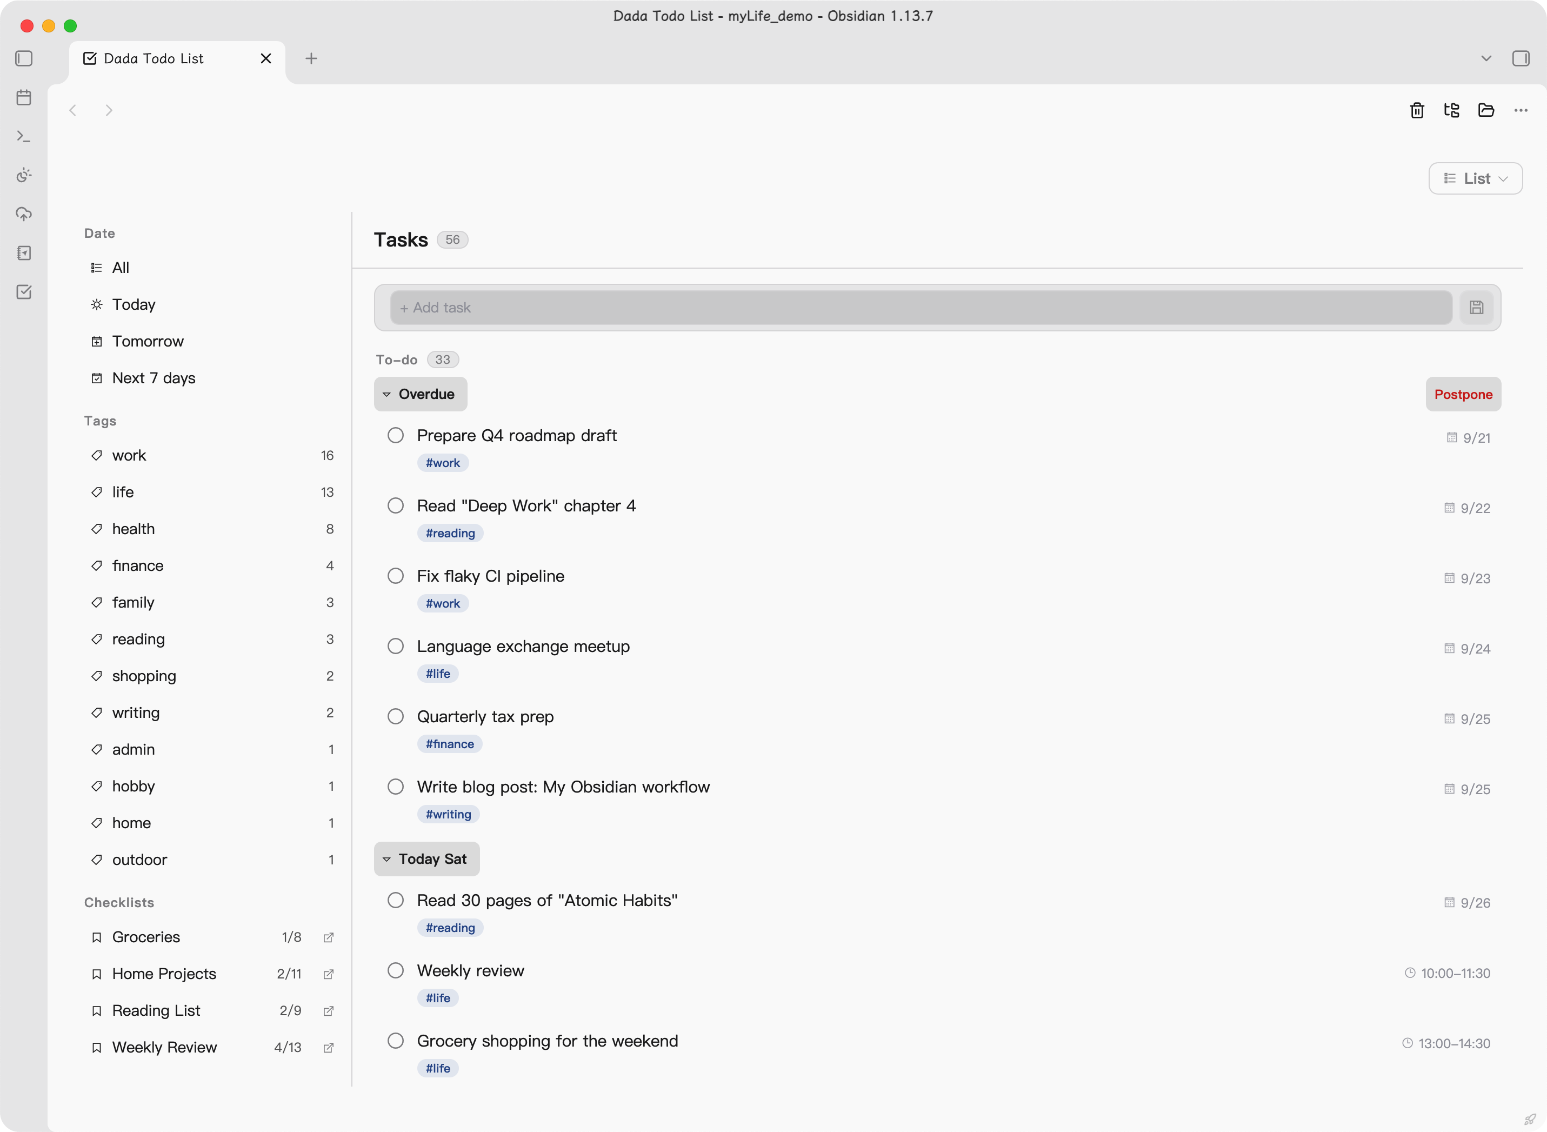Click the 9/21 due date of Q4 roadmap

point(1468,438)
